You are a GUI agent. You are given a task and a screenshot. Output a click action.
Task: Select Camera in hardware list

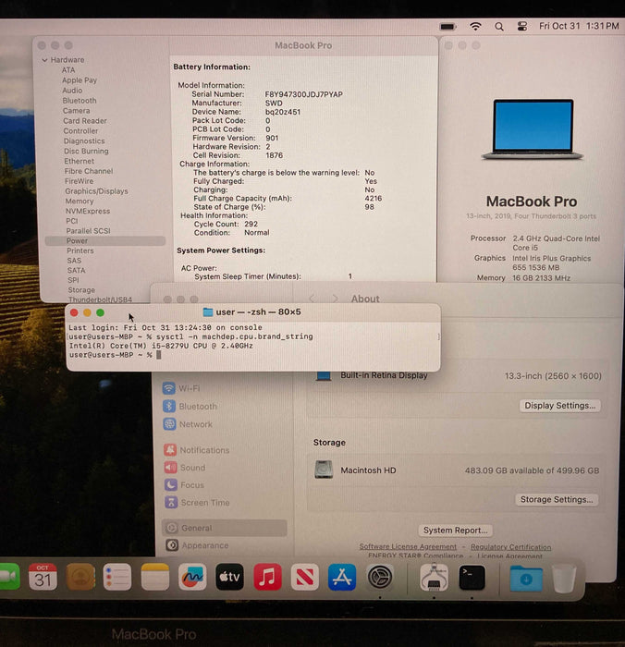pyautogui.click(x=76, y=110)
